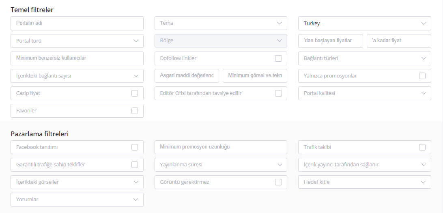443x213 pixels.
Task: Enable the Cazip fiyat checkbox
Action: [x=135, y=93]
